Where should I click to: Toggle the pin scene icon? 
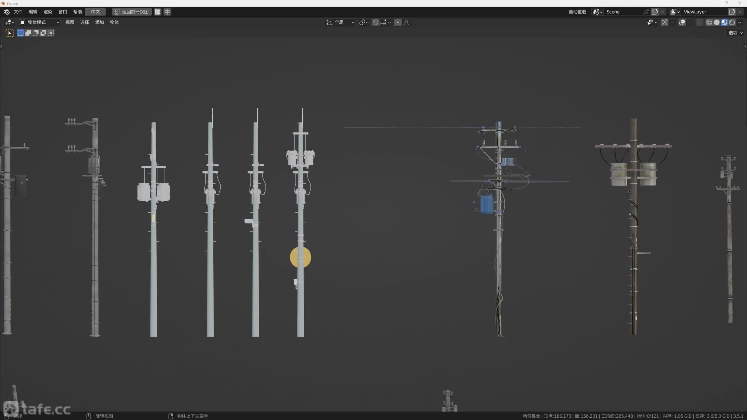coord(646,12)
